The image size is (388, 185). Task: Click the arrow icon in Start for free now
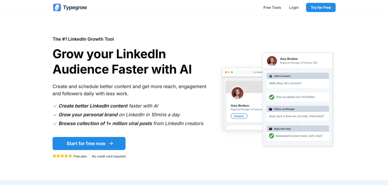[111, 144]
